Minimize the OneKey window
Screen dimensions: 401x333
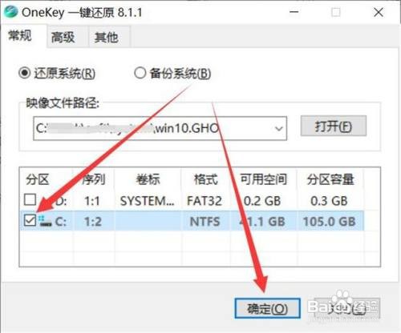[x=294, y=12]
